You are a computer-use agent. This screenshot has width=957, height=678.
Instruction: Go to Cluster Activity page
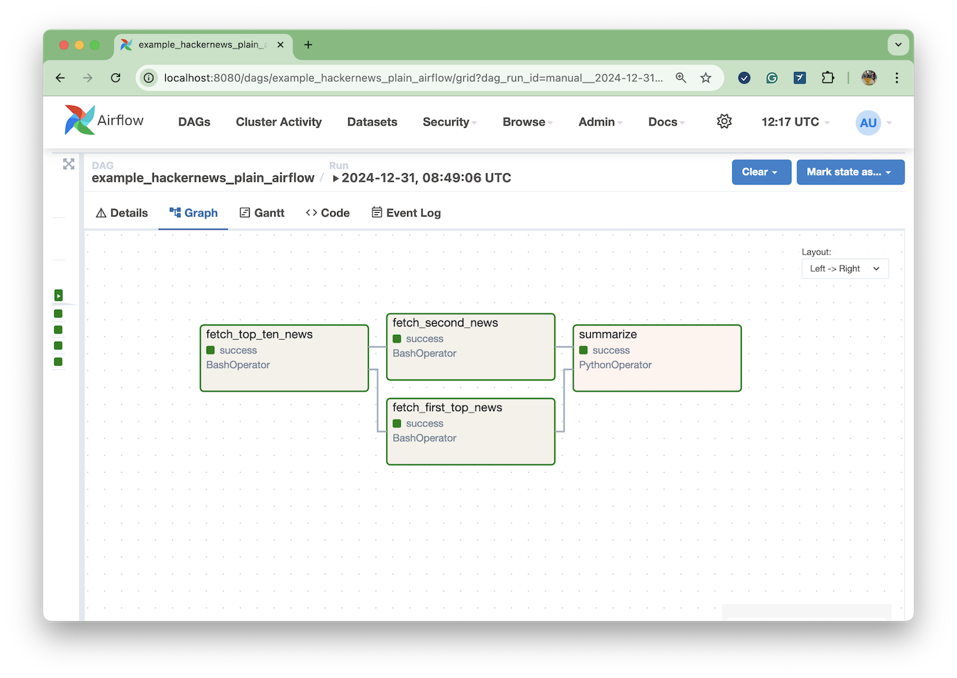(x=278, y=122)
